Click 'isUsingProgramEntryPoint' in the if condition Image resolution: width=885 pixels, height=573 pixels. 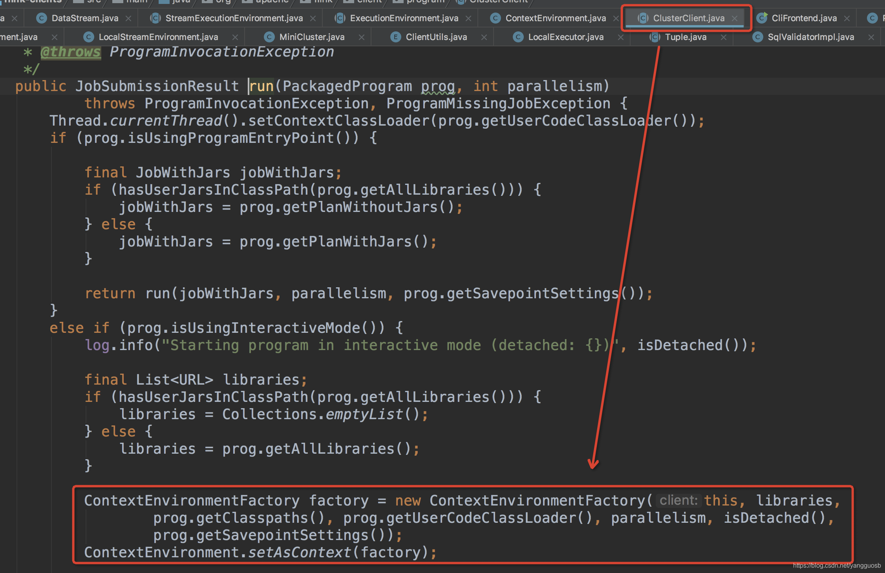(231, 138)
